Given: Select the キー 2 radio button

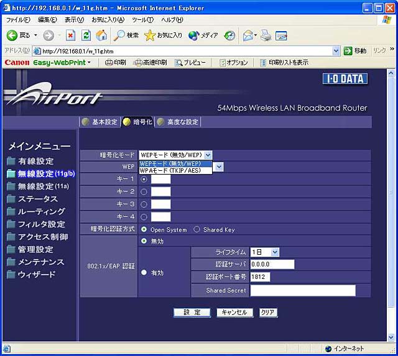Looking at the screenshot, I should pos(144,192).
